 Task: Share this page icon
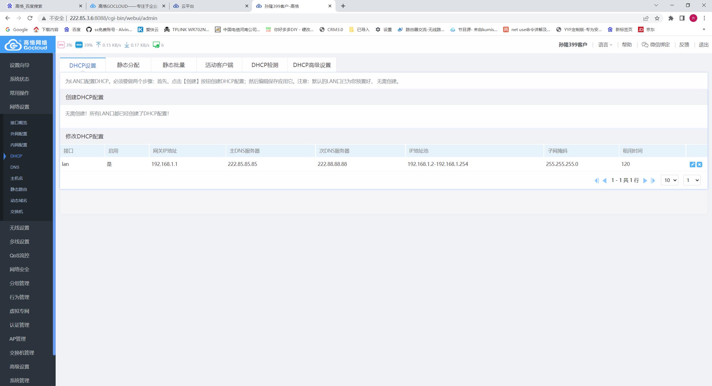(646, 18)
